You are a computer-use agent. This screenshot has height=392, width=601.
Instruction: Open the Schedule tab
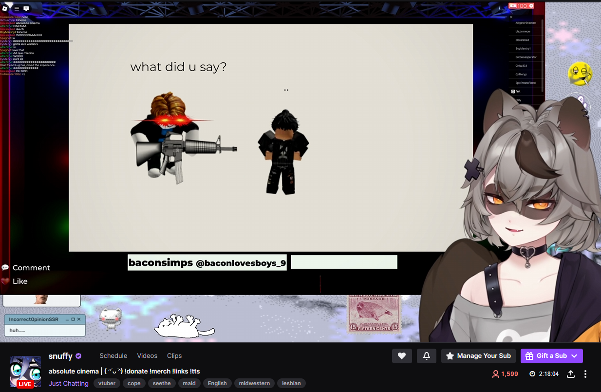[113, 356]
